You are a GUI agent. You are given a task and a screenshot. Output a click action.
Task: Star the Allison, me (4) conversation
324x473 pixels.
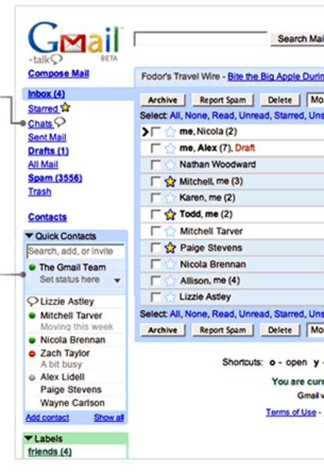(170, 281)
